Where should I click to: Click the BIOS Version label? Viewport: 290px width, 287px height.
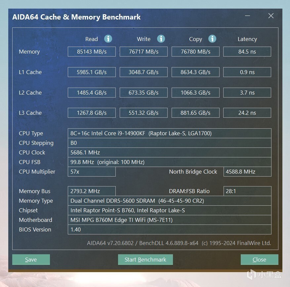[35, 230]
